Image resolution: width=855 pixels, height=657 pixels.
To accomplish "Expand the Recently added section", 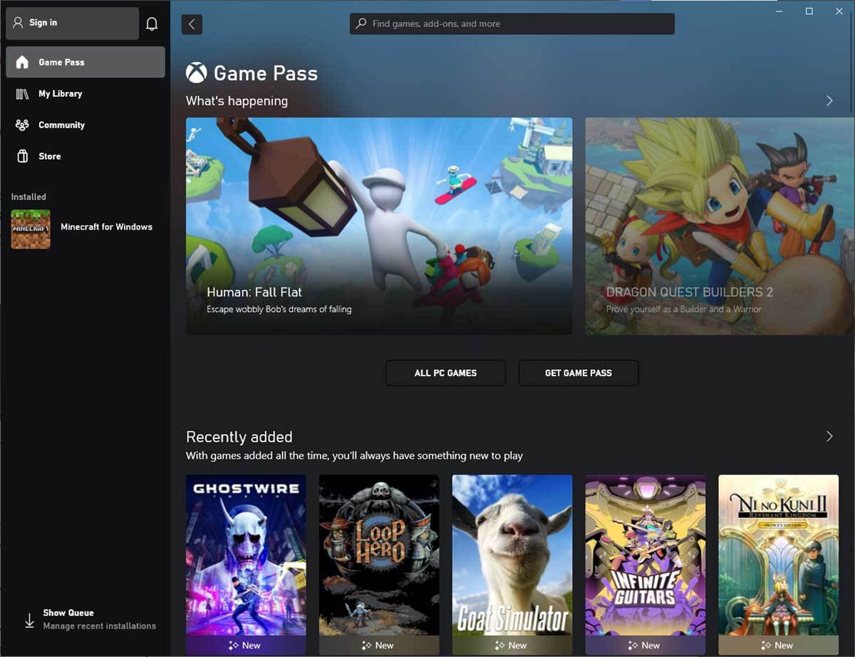I will click(829, 435).
